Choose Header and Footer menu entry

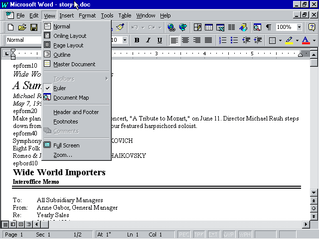tap(76, 112)
